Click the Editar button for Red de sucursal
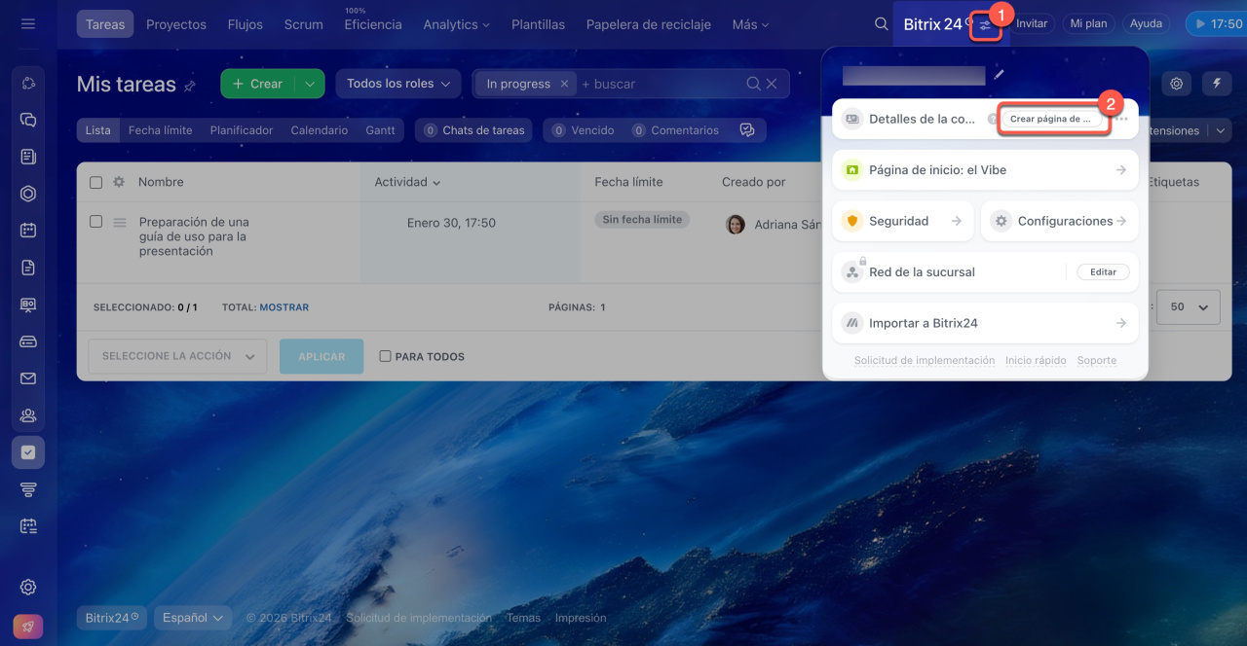 pos(1103,272)
